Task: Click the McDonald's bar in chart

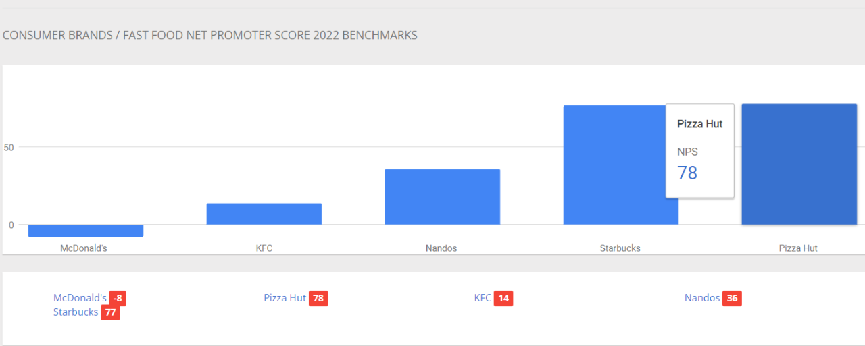Action: click(86, 231)
